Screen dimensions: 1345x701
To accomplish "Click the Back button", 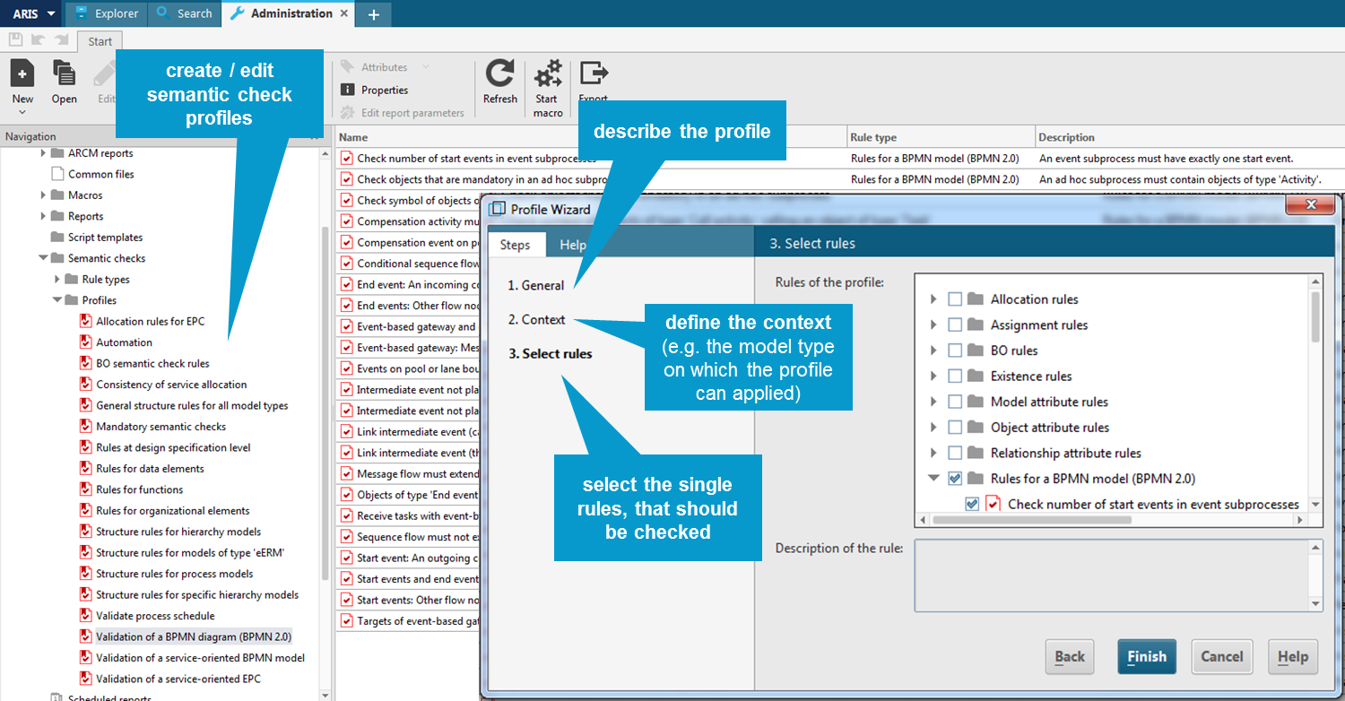I will coord(1070,656).
